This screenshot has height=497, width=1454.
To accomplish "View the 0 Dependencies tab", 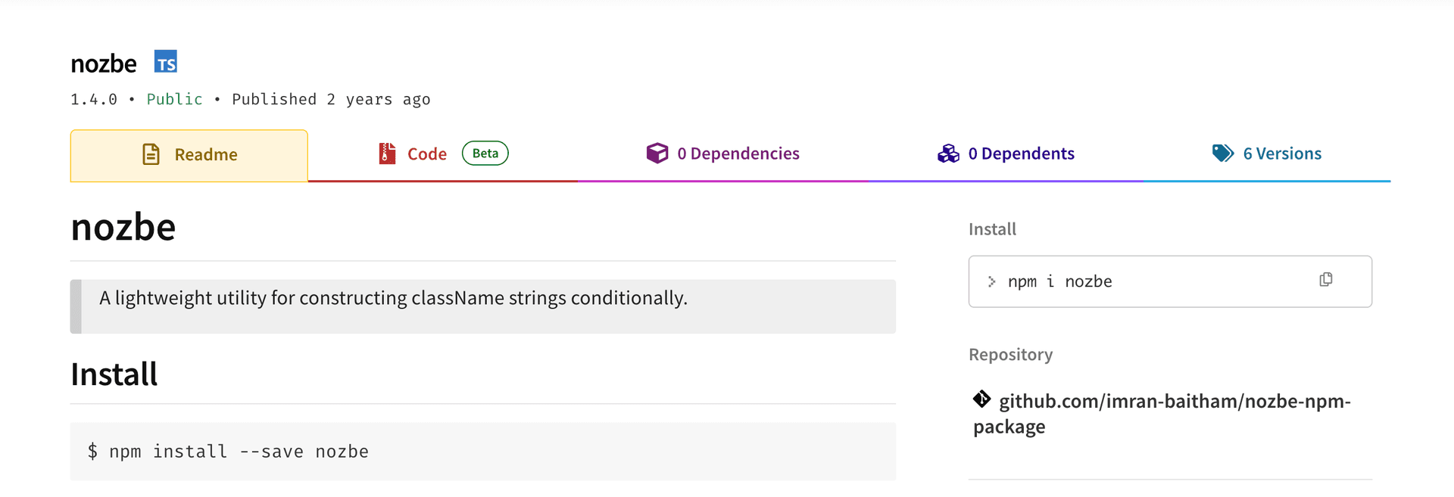I will [x=738, y=154].
